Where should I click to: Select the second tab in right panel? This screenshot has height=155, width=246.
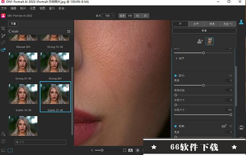click(x=196, y=24)
